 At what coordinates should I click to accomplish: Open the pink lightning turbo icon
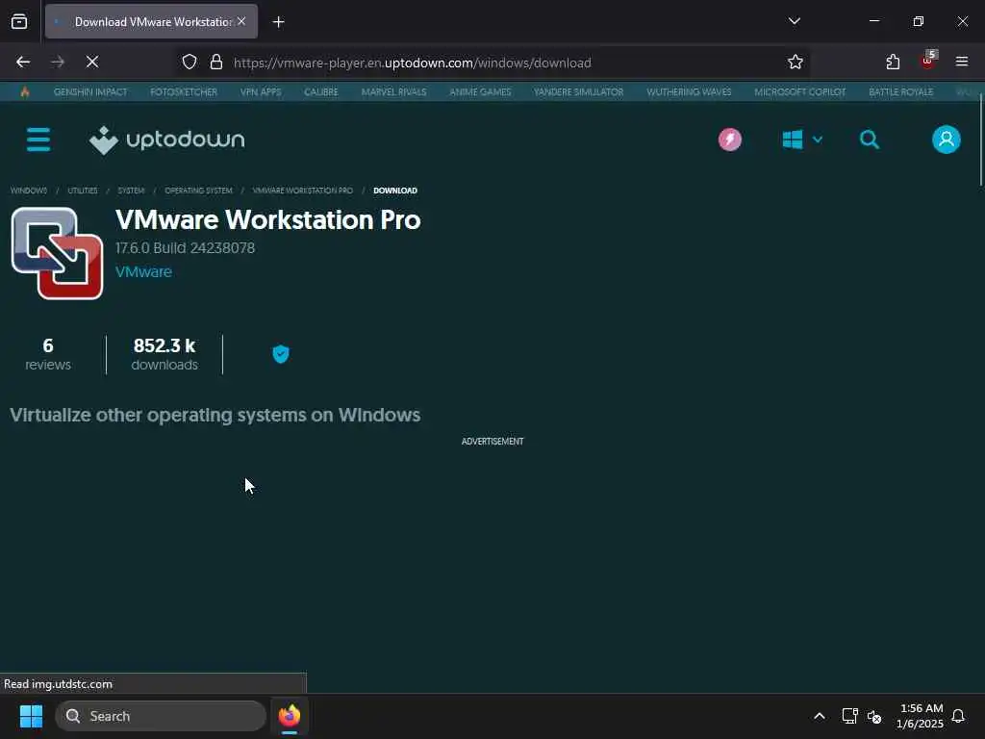(730, 140)
